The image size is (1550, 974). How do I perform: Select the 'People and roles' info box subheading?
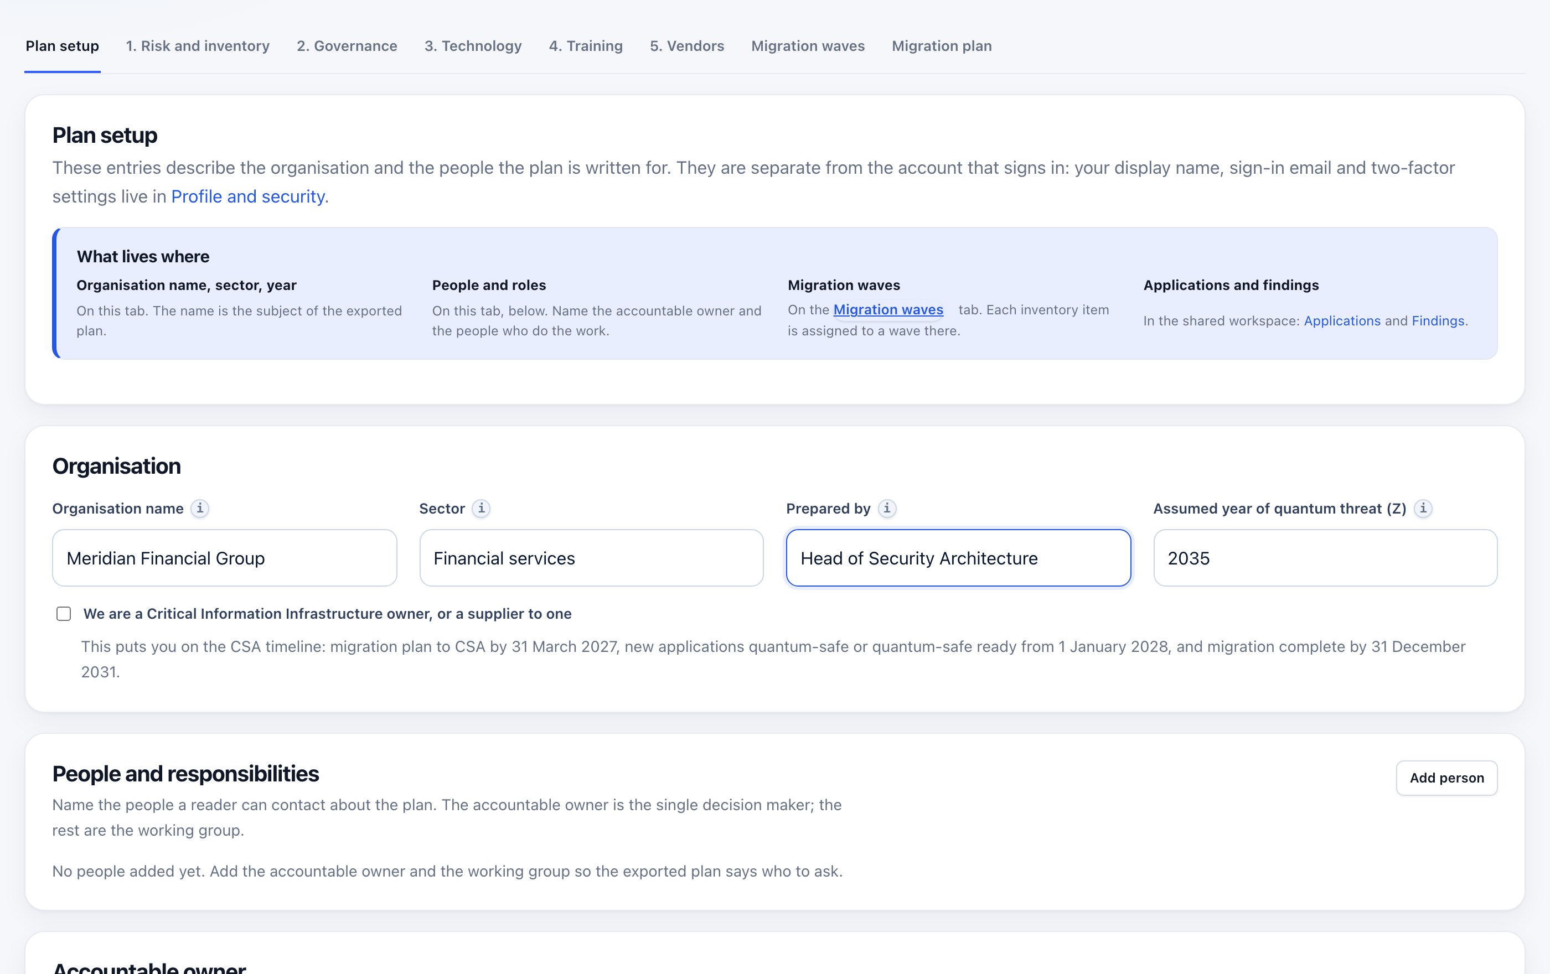coord(489,285)
